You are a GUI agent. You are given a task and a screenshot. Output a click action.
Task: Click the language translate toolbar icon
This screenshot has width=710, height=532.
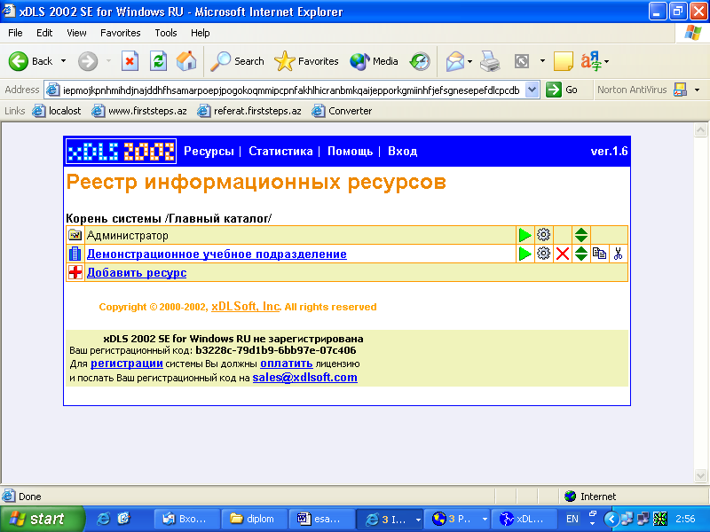pos(591,61)
